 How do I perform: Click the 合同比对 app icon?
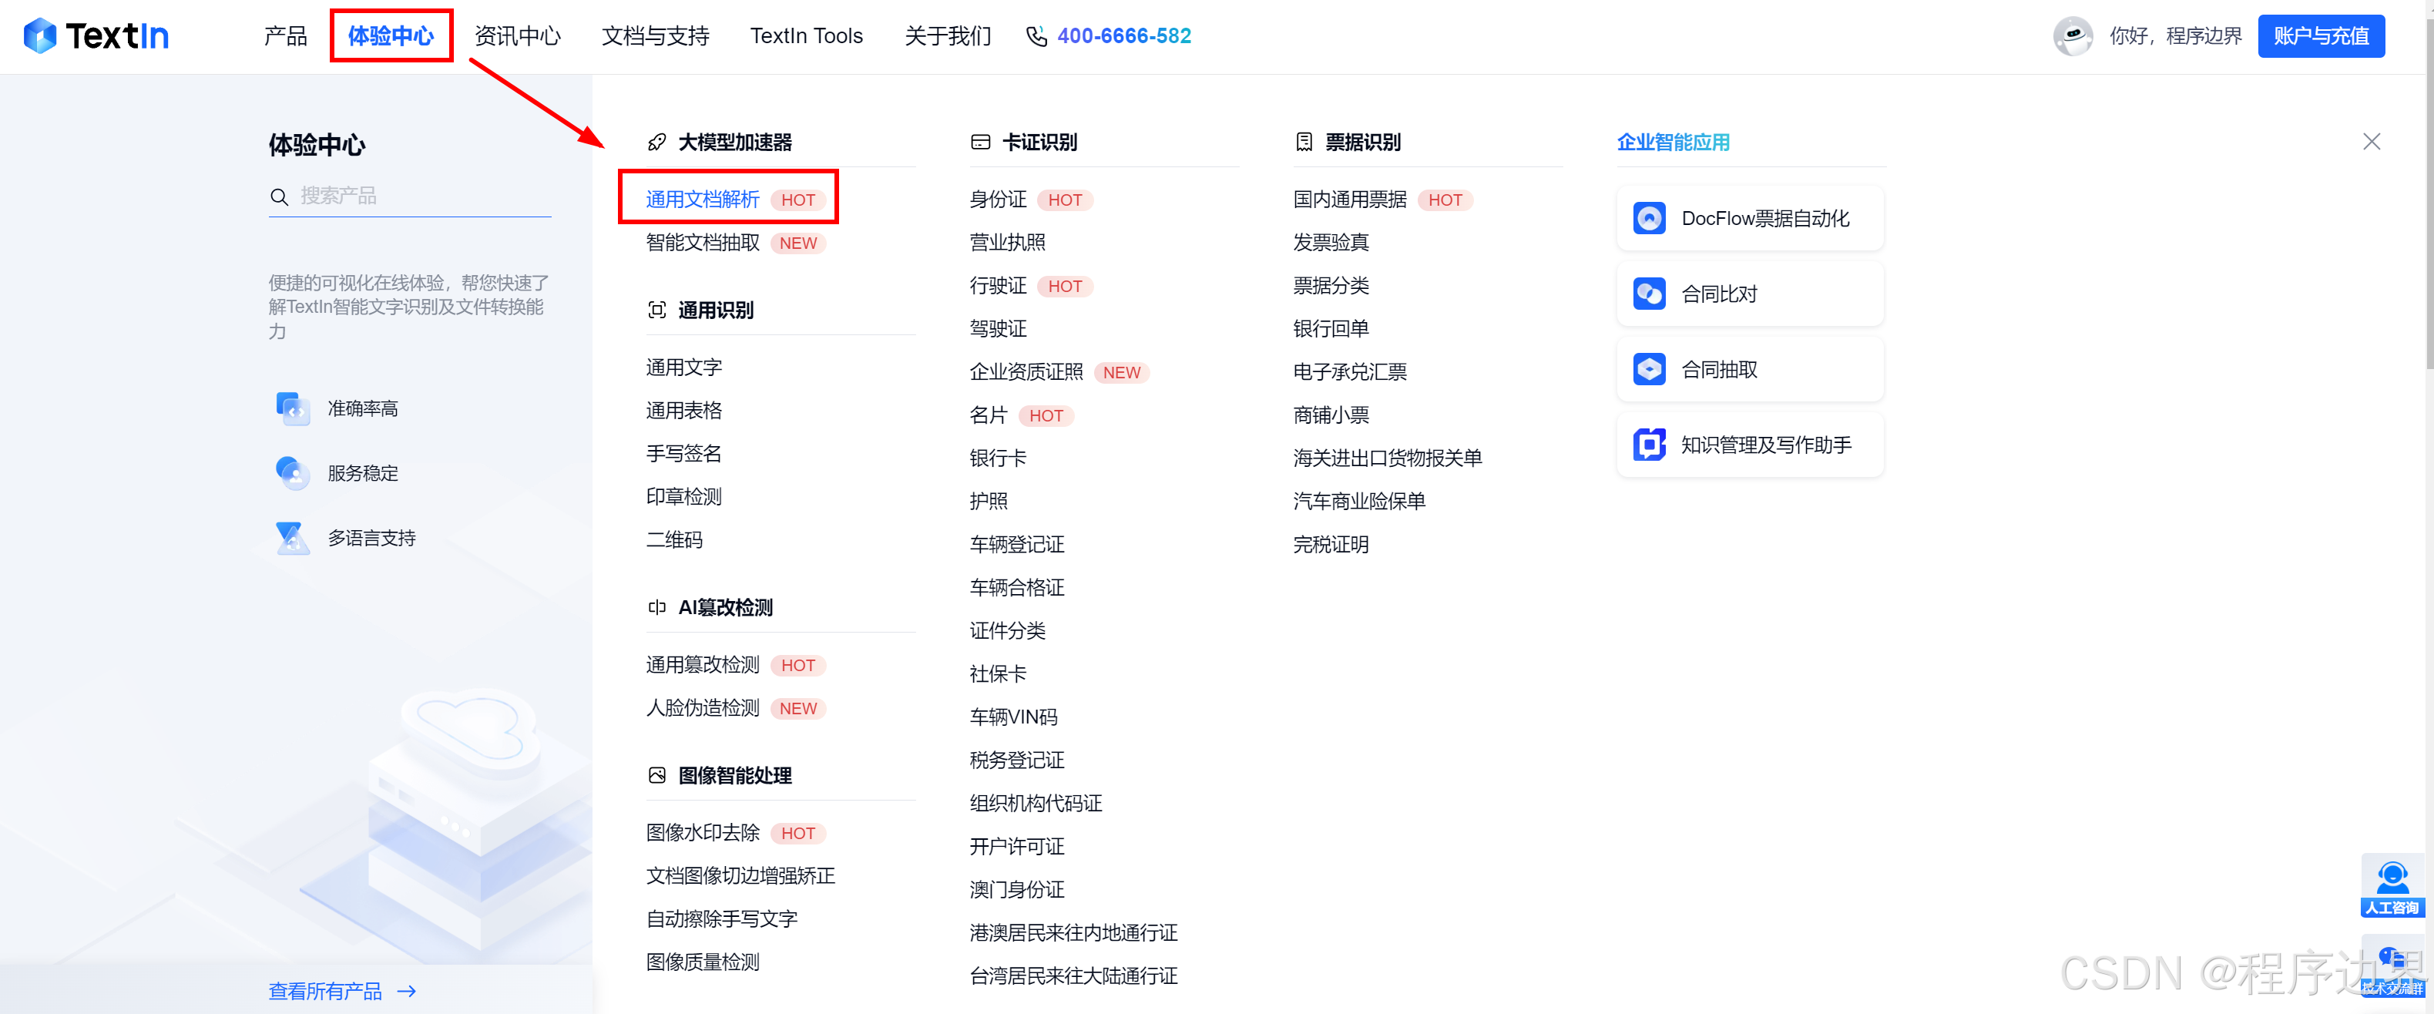[1649, 294]
